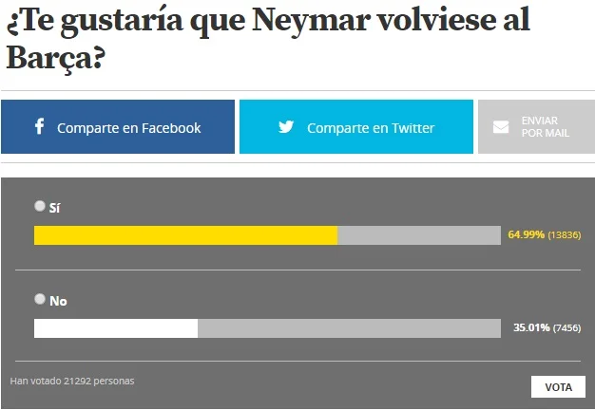Click the Twitter bird icon
Screen dimensions: 595x410
[286, 127]
